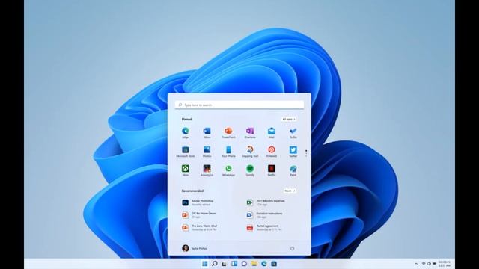The width and height of the screenshot is (479, 269).
Task: Launch Word from the pinned apps
Action: click(x=207, y=133)
